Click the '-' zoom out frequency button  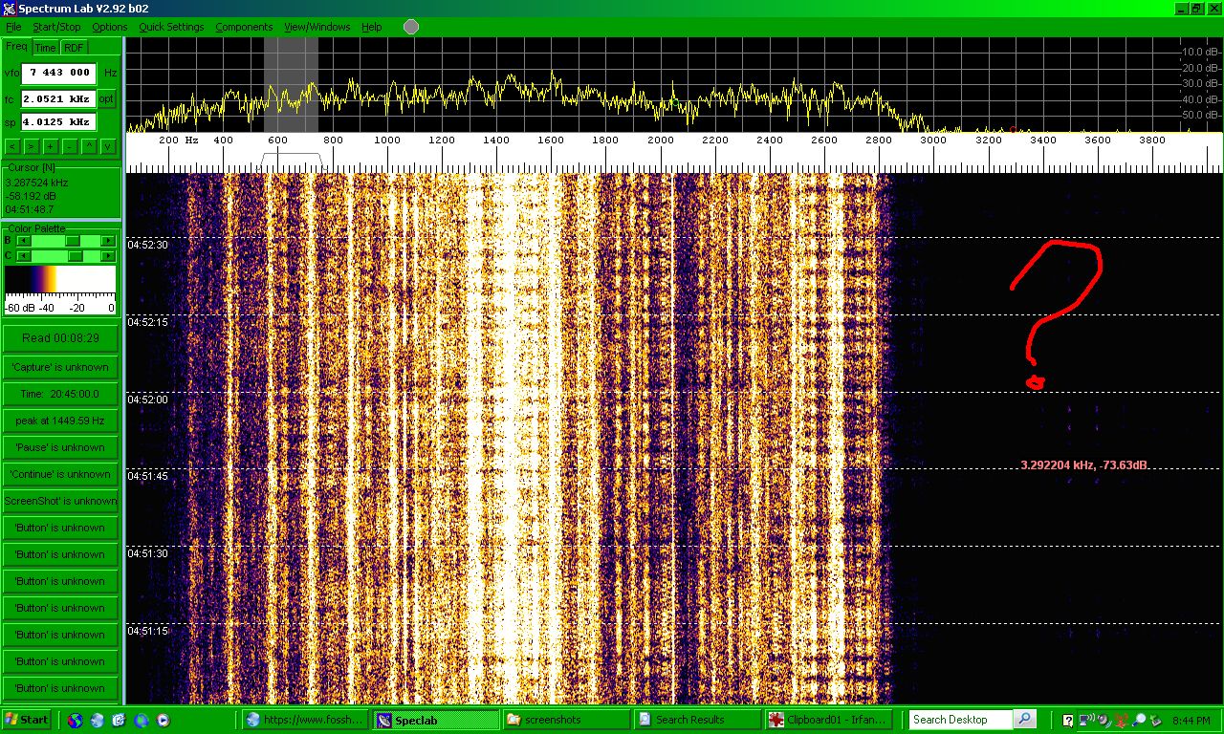tap(70, 146)
